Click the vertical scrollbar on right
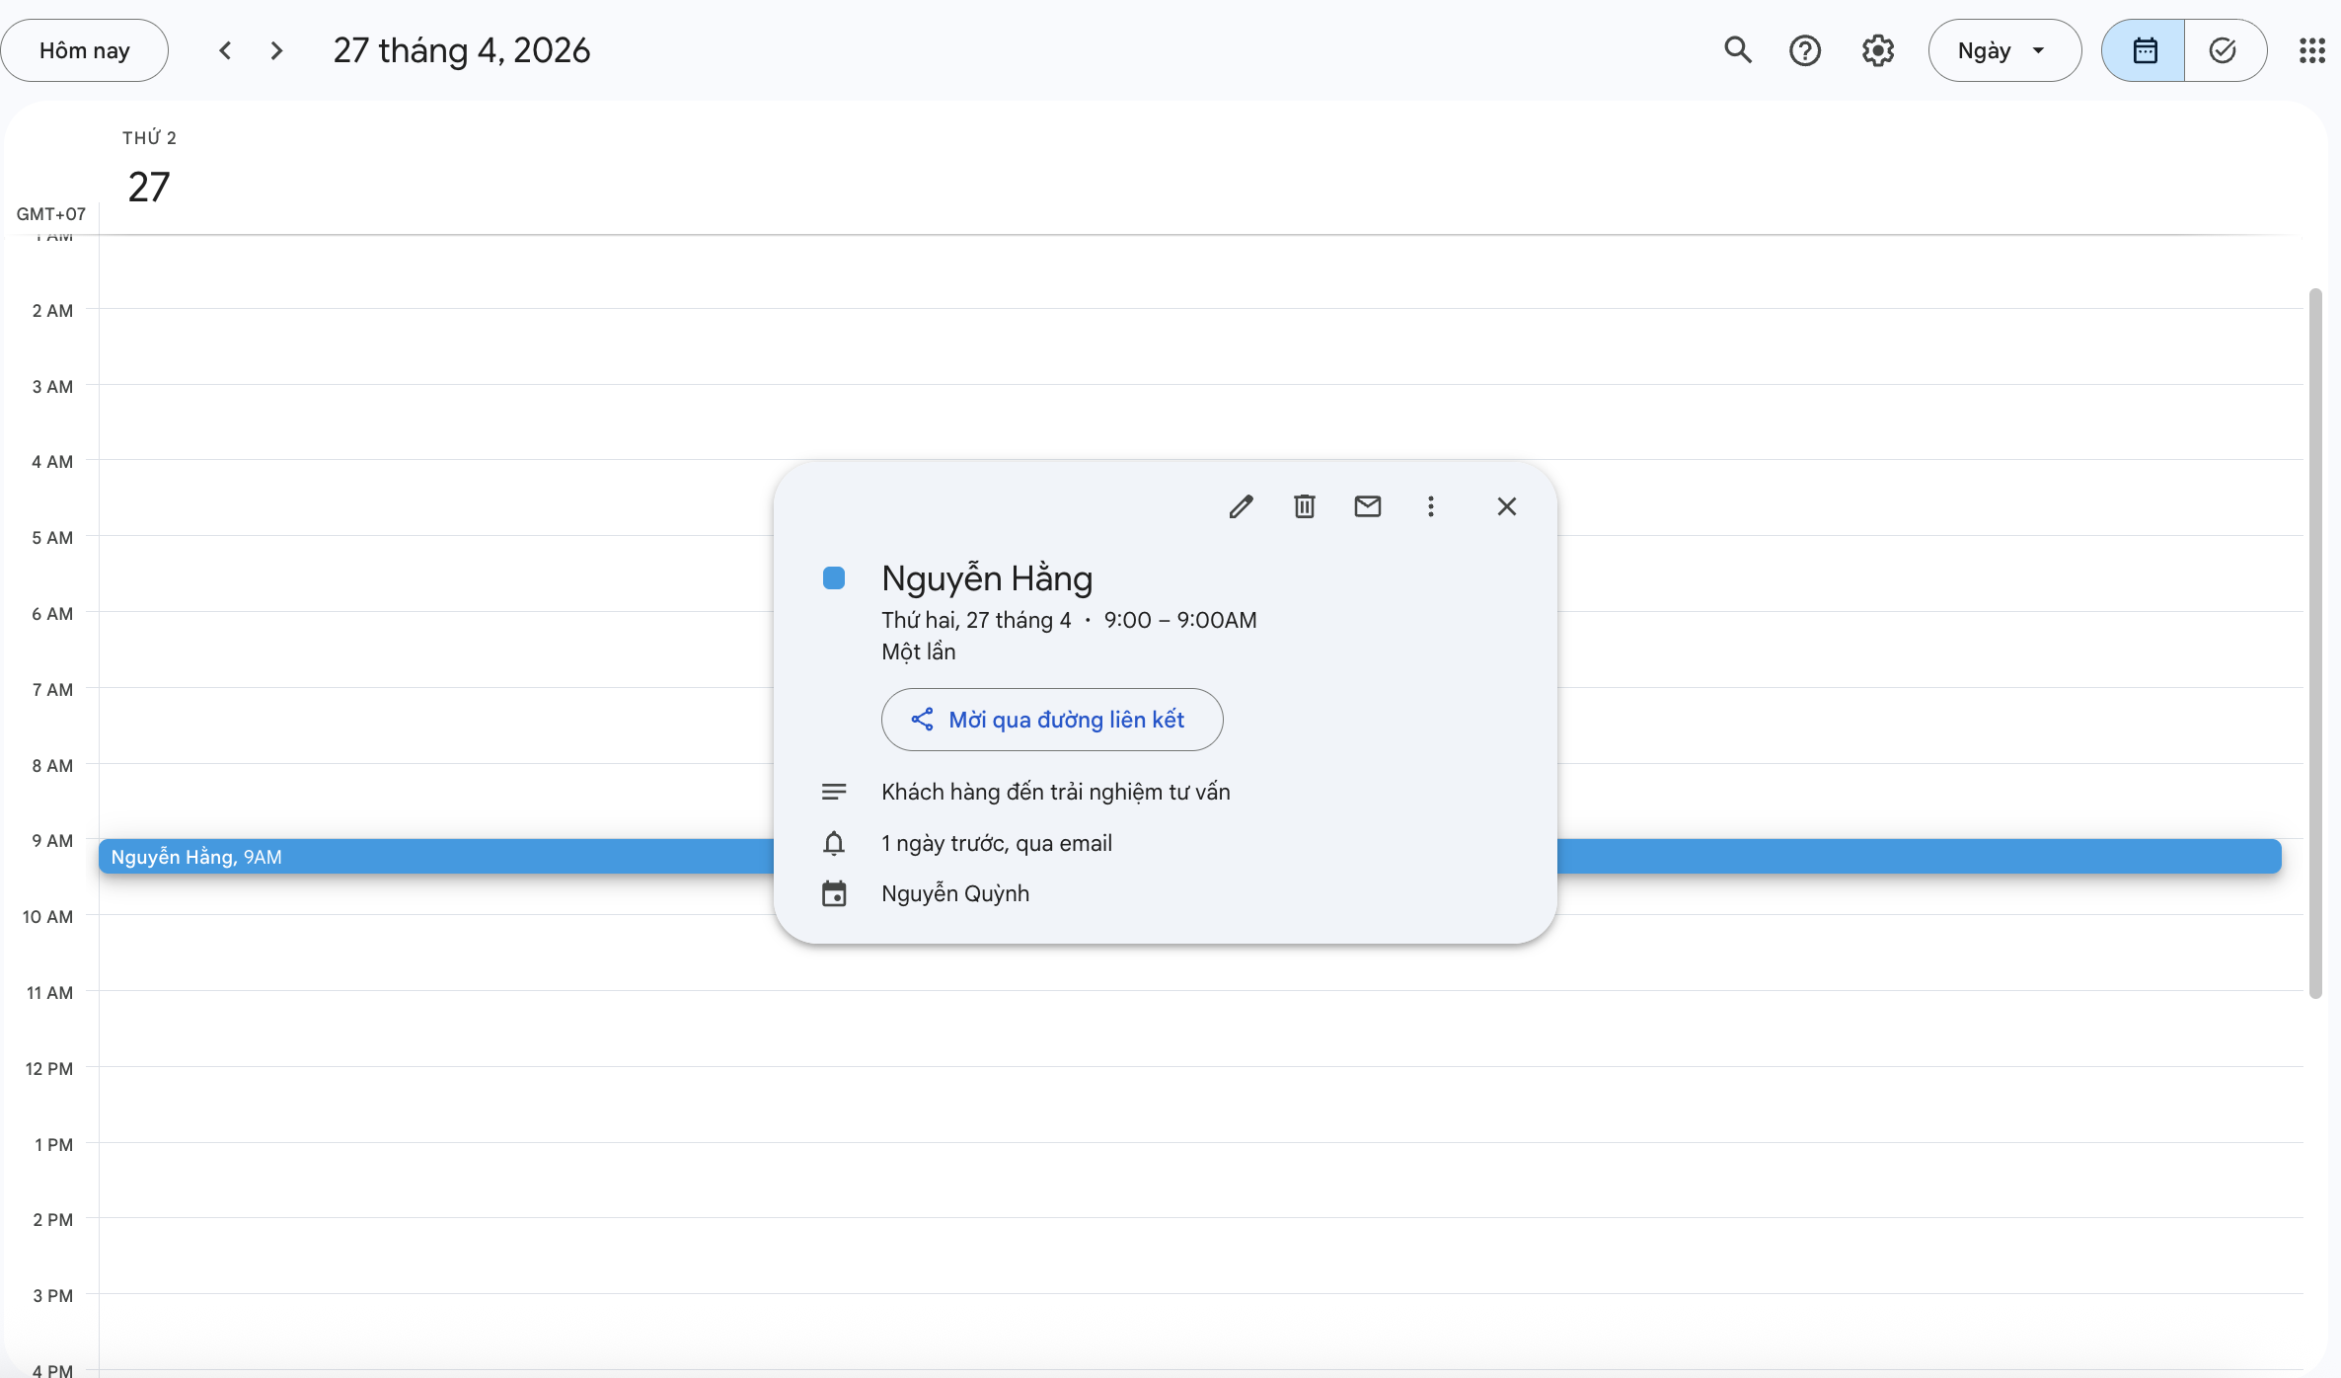The height and width of the screenshot is (1378, 2341). click(x=2314, y=642)
